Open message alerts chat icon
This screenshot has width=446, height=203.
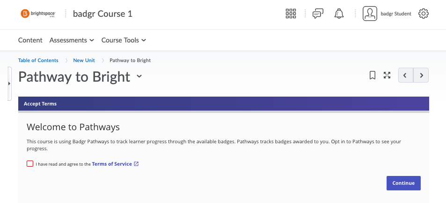point(318,14)
